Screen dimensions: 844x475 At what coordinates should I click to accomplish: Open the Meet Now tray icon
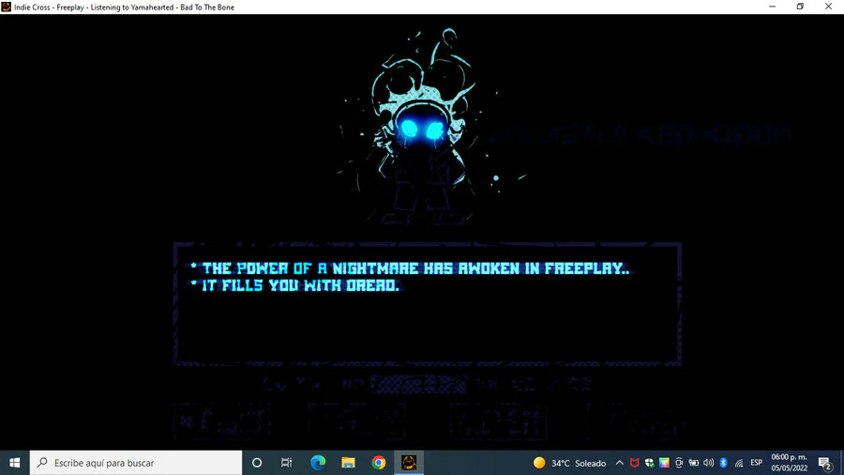[679, 463]
